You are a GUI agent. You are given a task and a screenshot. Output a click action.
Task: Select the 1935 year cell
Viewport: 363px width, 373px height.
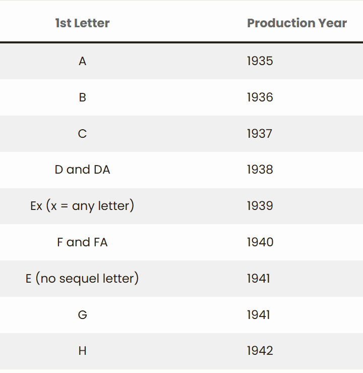(x=260, y=61)
